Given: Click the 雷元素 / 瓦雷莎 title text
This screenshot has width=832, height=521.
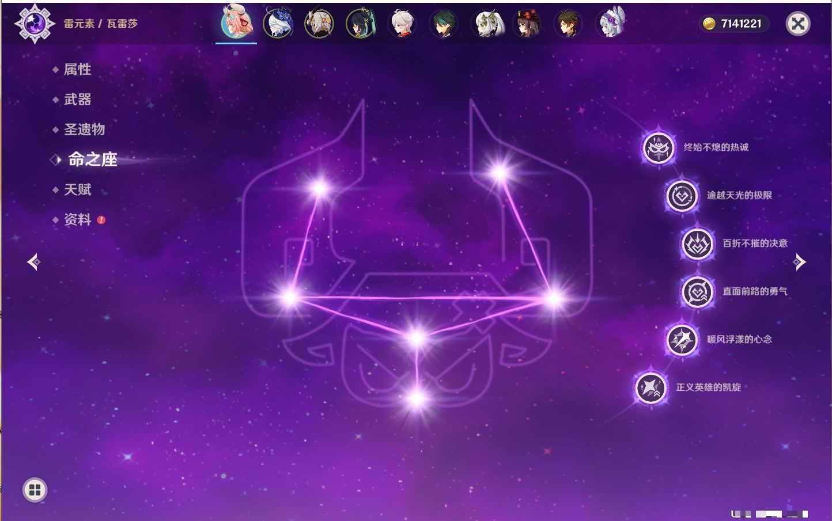Looking at the screenshot, I should tap(101, 24).
